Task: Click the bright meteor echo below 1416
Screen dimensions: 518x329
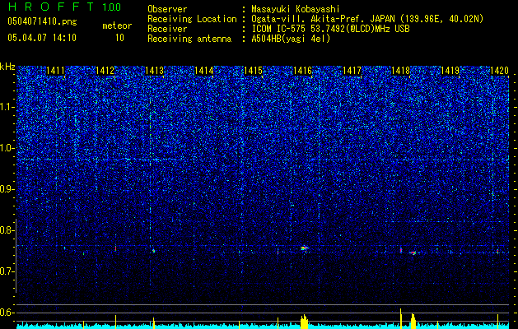Action: tap(304, 248)
